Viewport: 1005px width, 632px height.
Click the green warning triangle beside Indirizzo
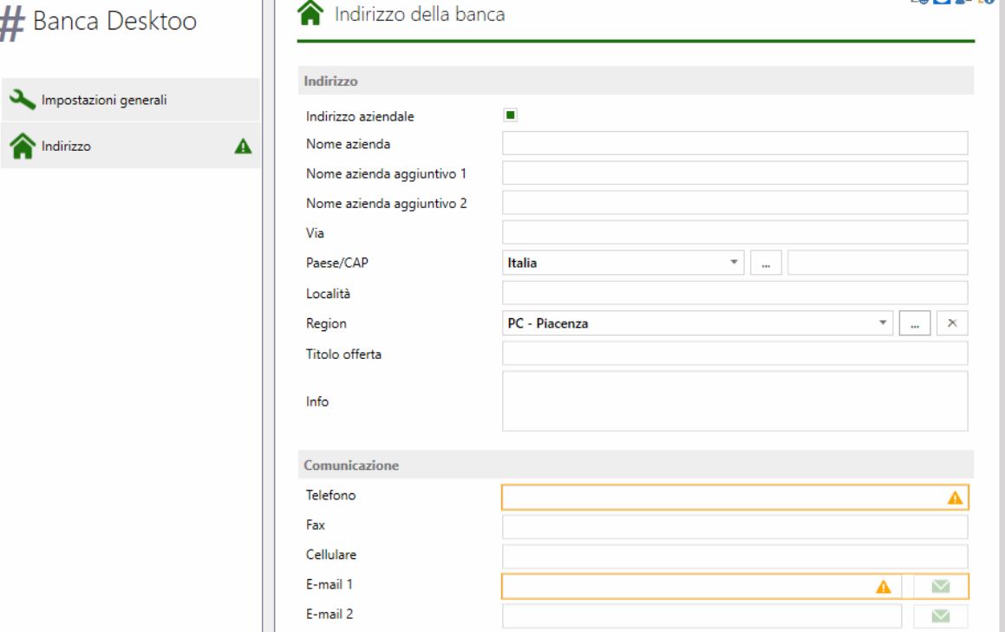click(243, 147)
